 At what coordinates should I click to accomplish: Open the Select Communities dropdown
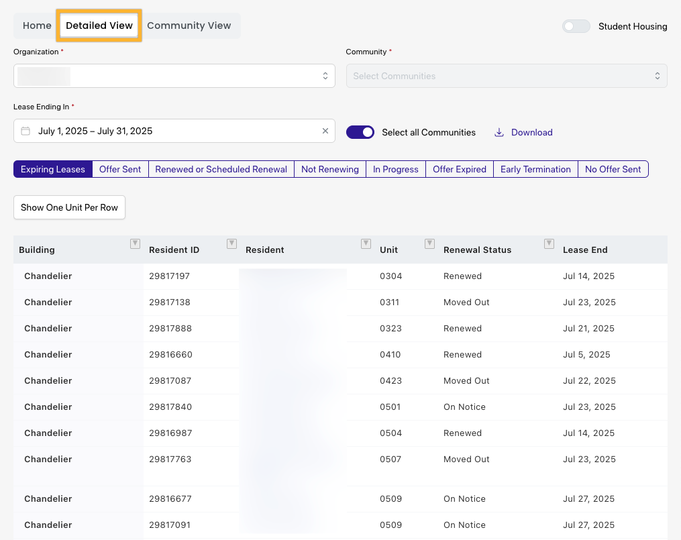507,76
